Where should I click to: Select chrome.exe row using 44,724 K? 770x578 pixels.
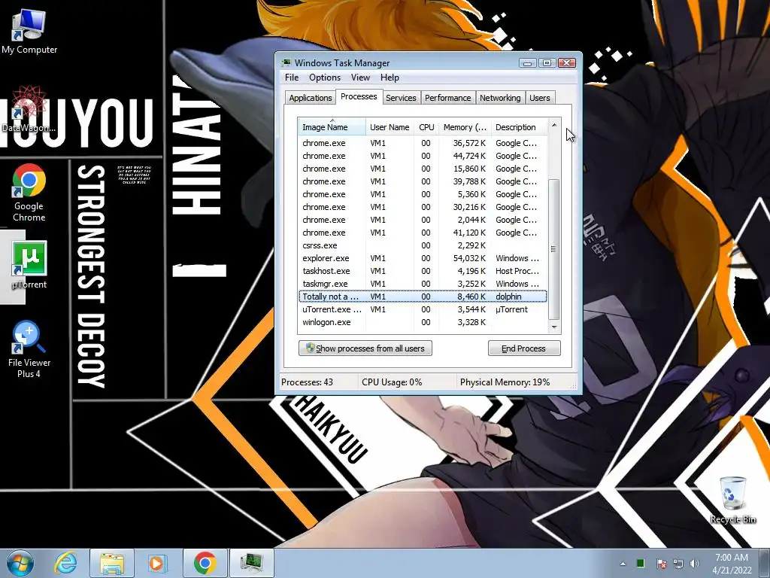(423, 156)
